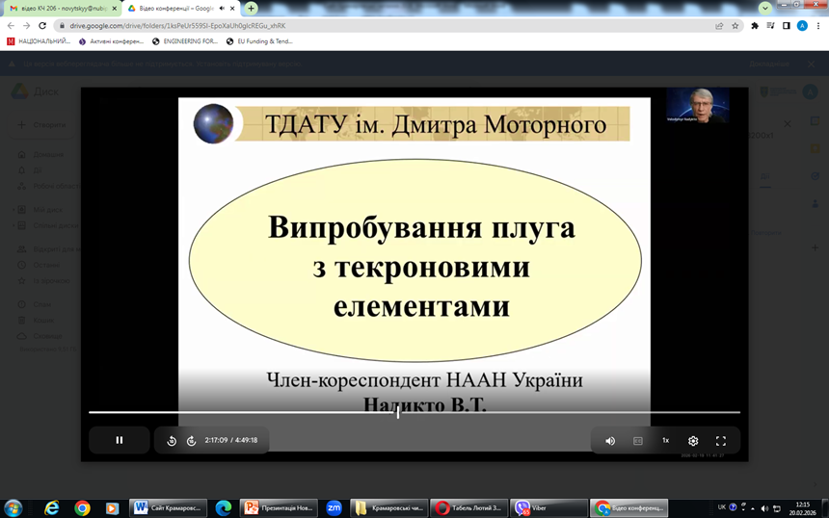Open the Chrome profile avatar A
Image resolution: width=829 pixels, height=518 pixels.
click(802, 25)
